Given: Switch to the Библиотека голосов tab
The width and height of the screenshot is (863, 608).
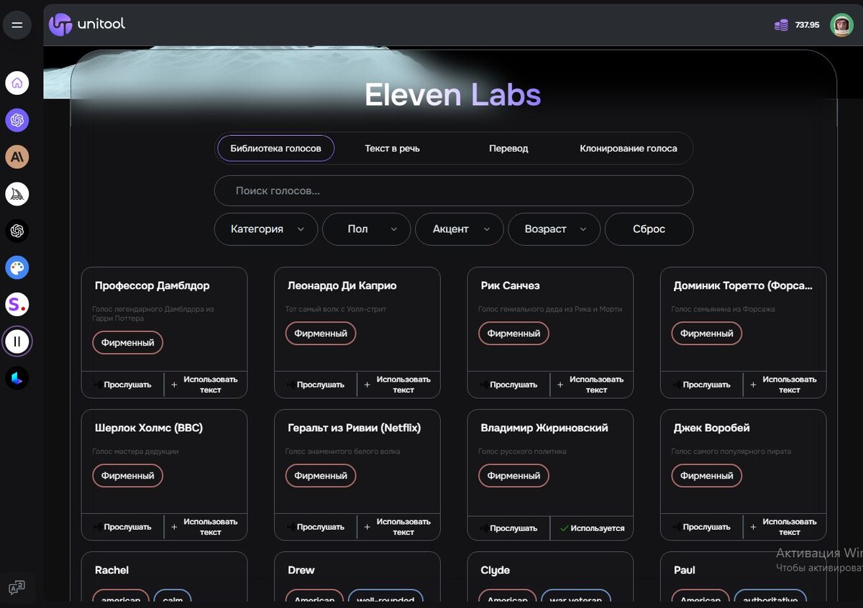Looking at the screenshot, I should 275,148.
